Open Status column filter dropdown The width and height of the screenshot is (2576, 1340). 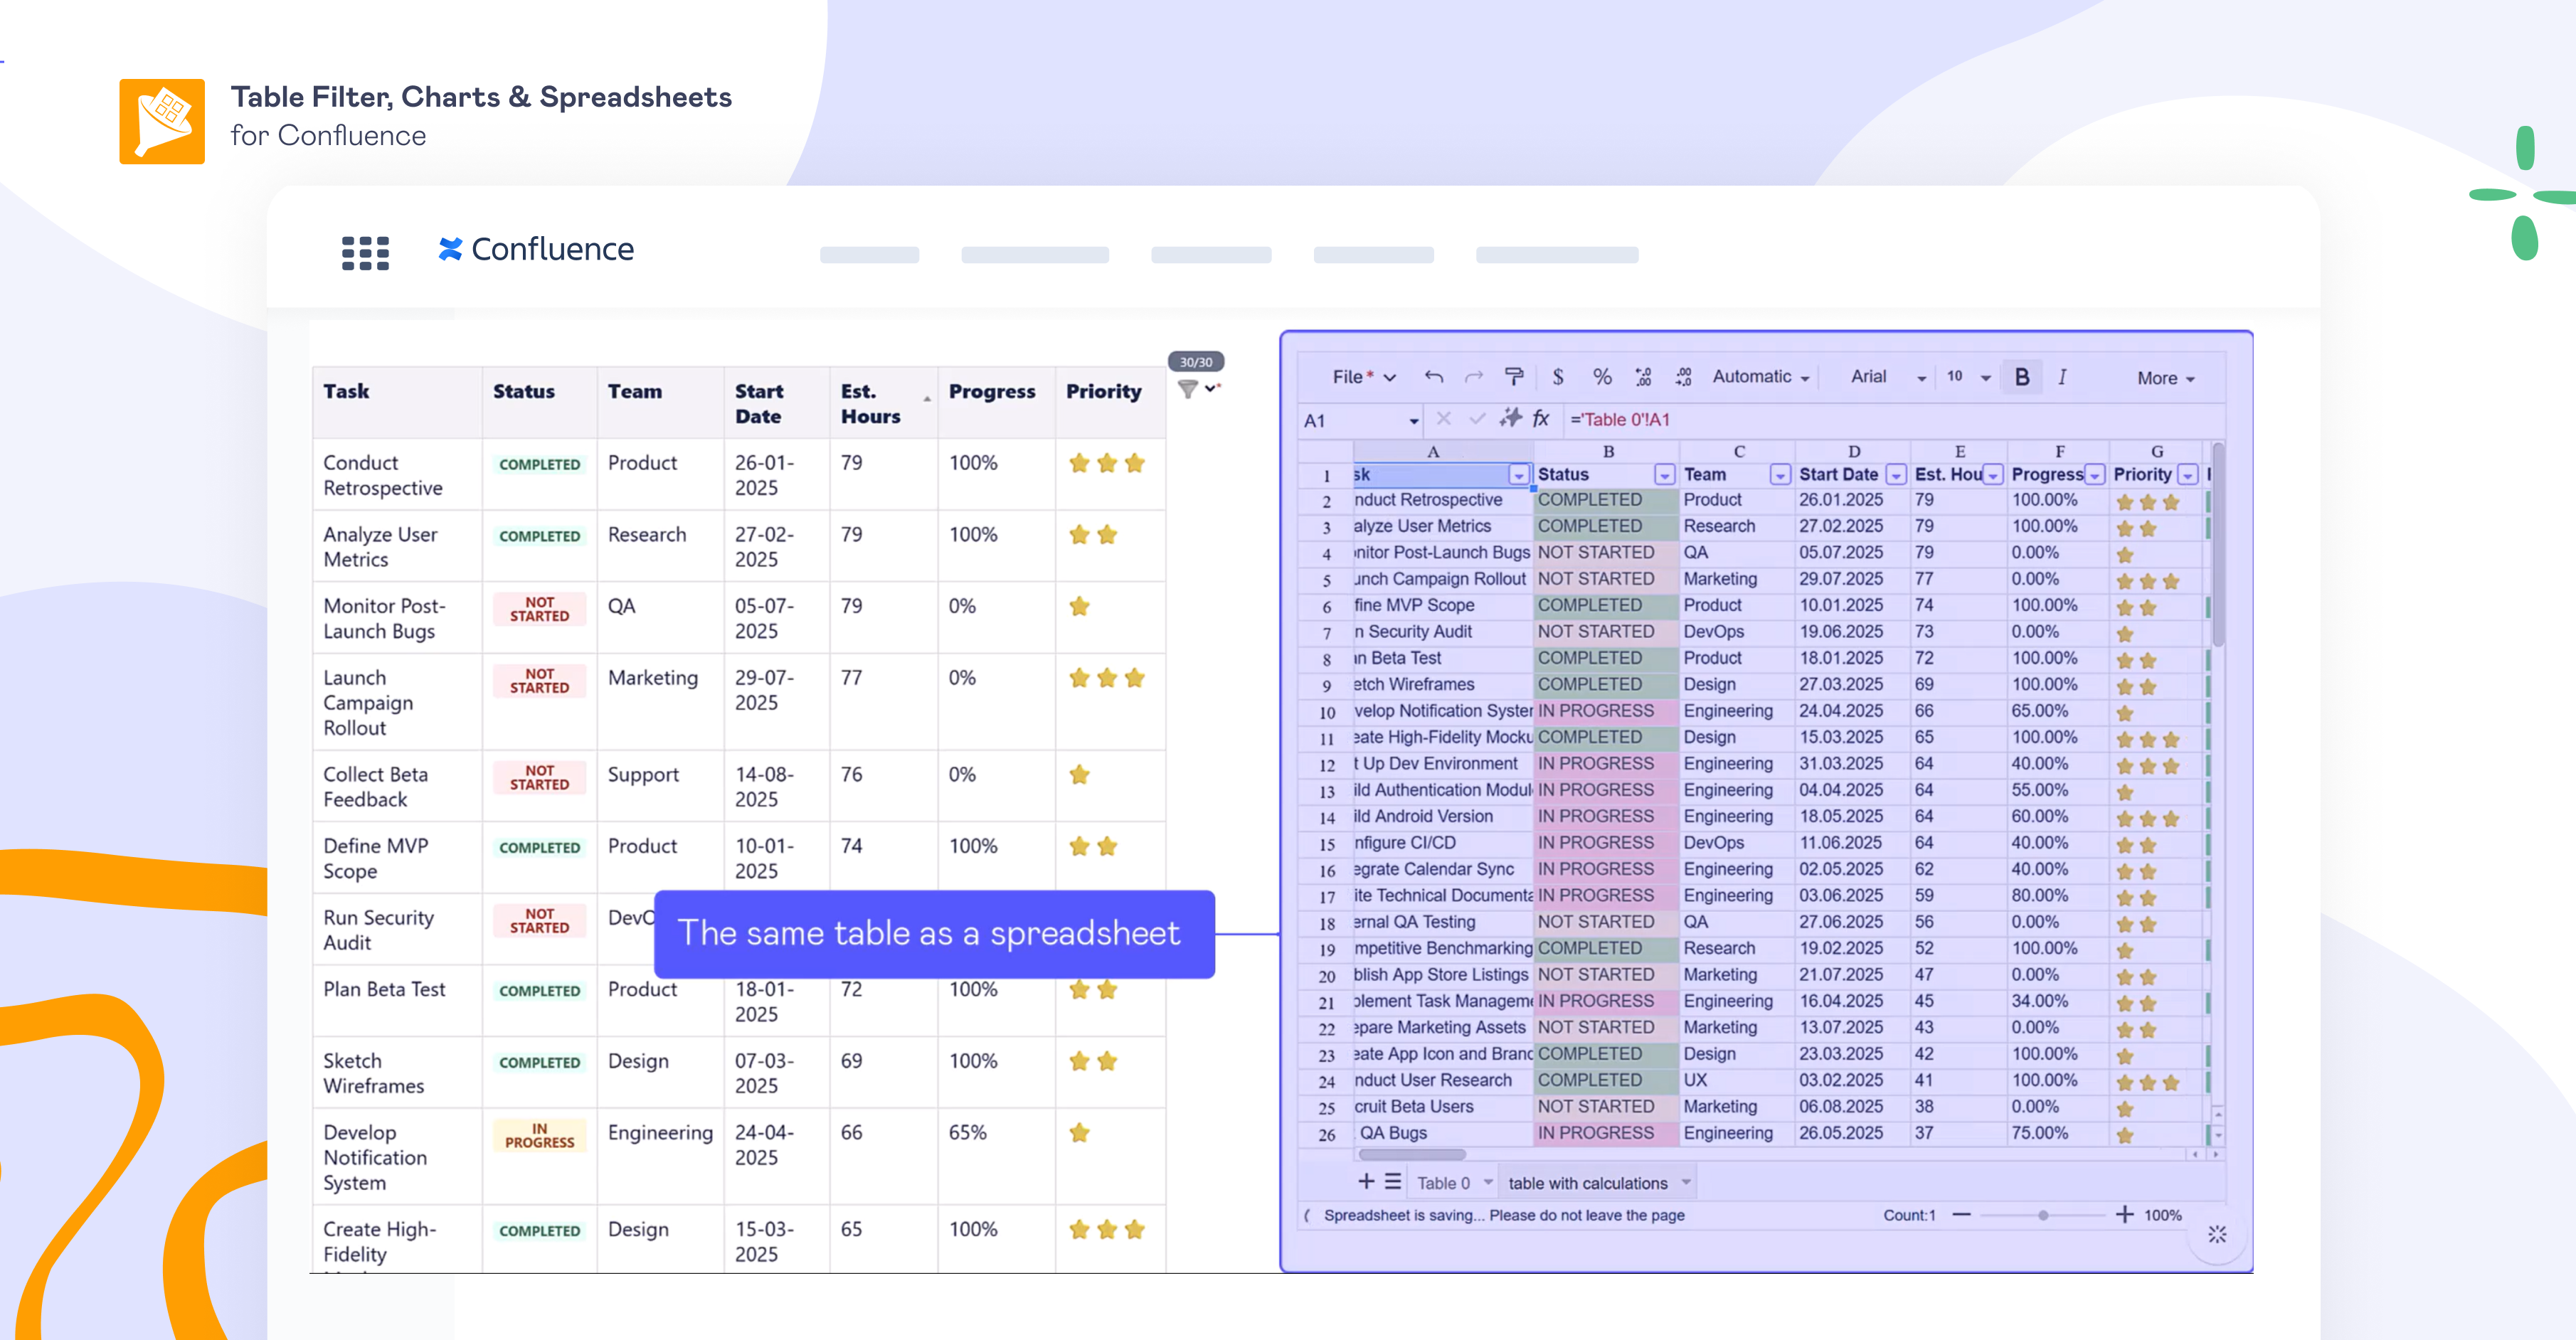click(x=1664, y=475)
